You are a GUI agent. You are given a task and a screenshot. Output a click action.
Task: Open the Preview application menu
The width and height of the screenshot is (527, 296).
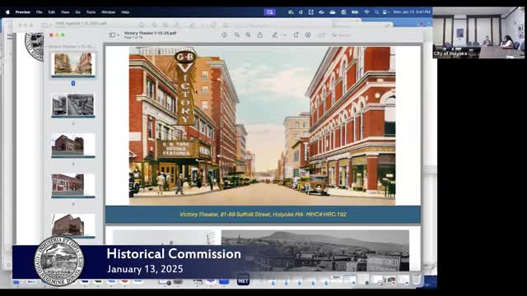pyautogui.click(x=23, y=12)
